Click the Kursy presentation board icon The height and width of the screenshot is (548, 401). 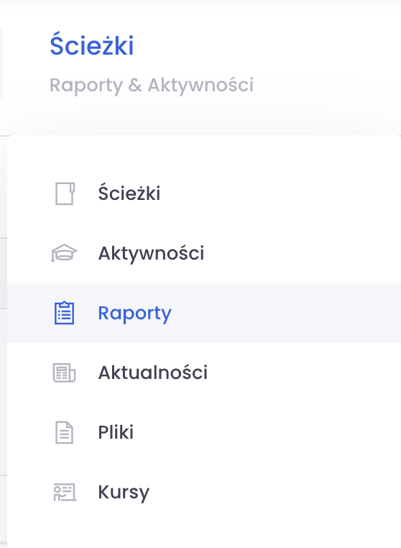click(65, 492)
